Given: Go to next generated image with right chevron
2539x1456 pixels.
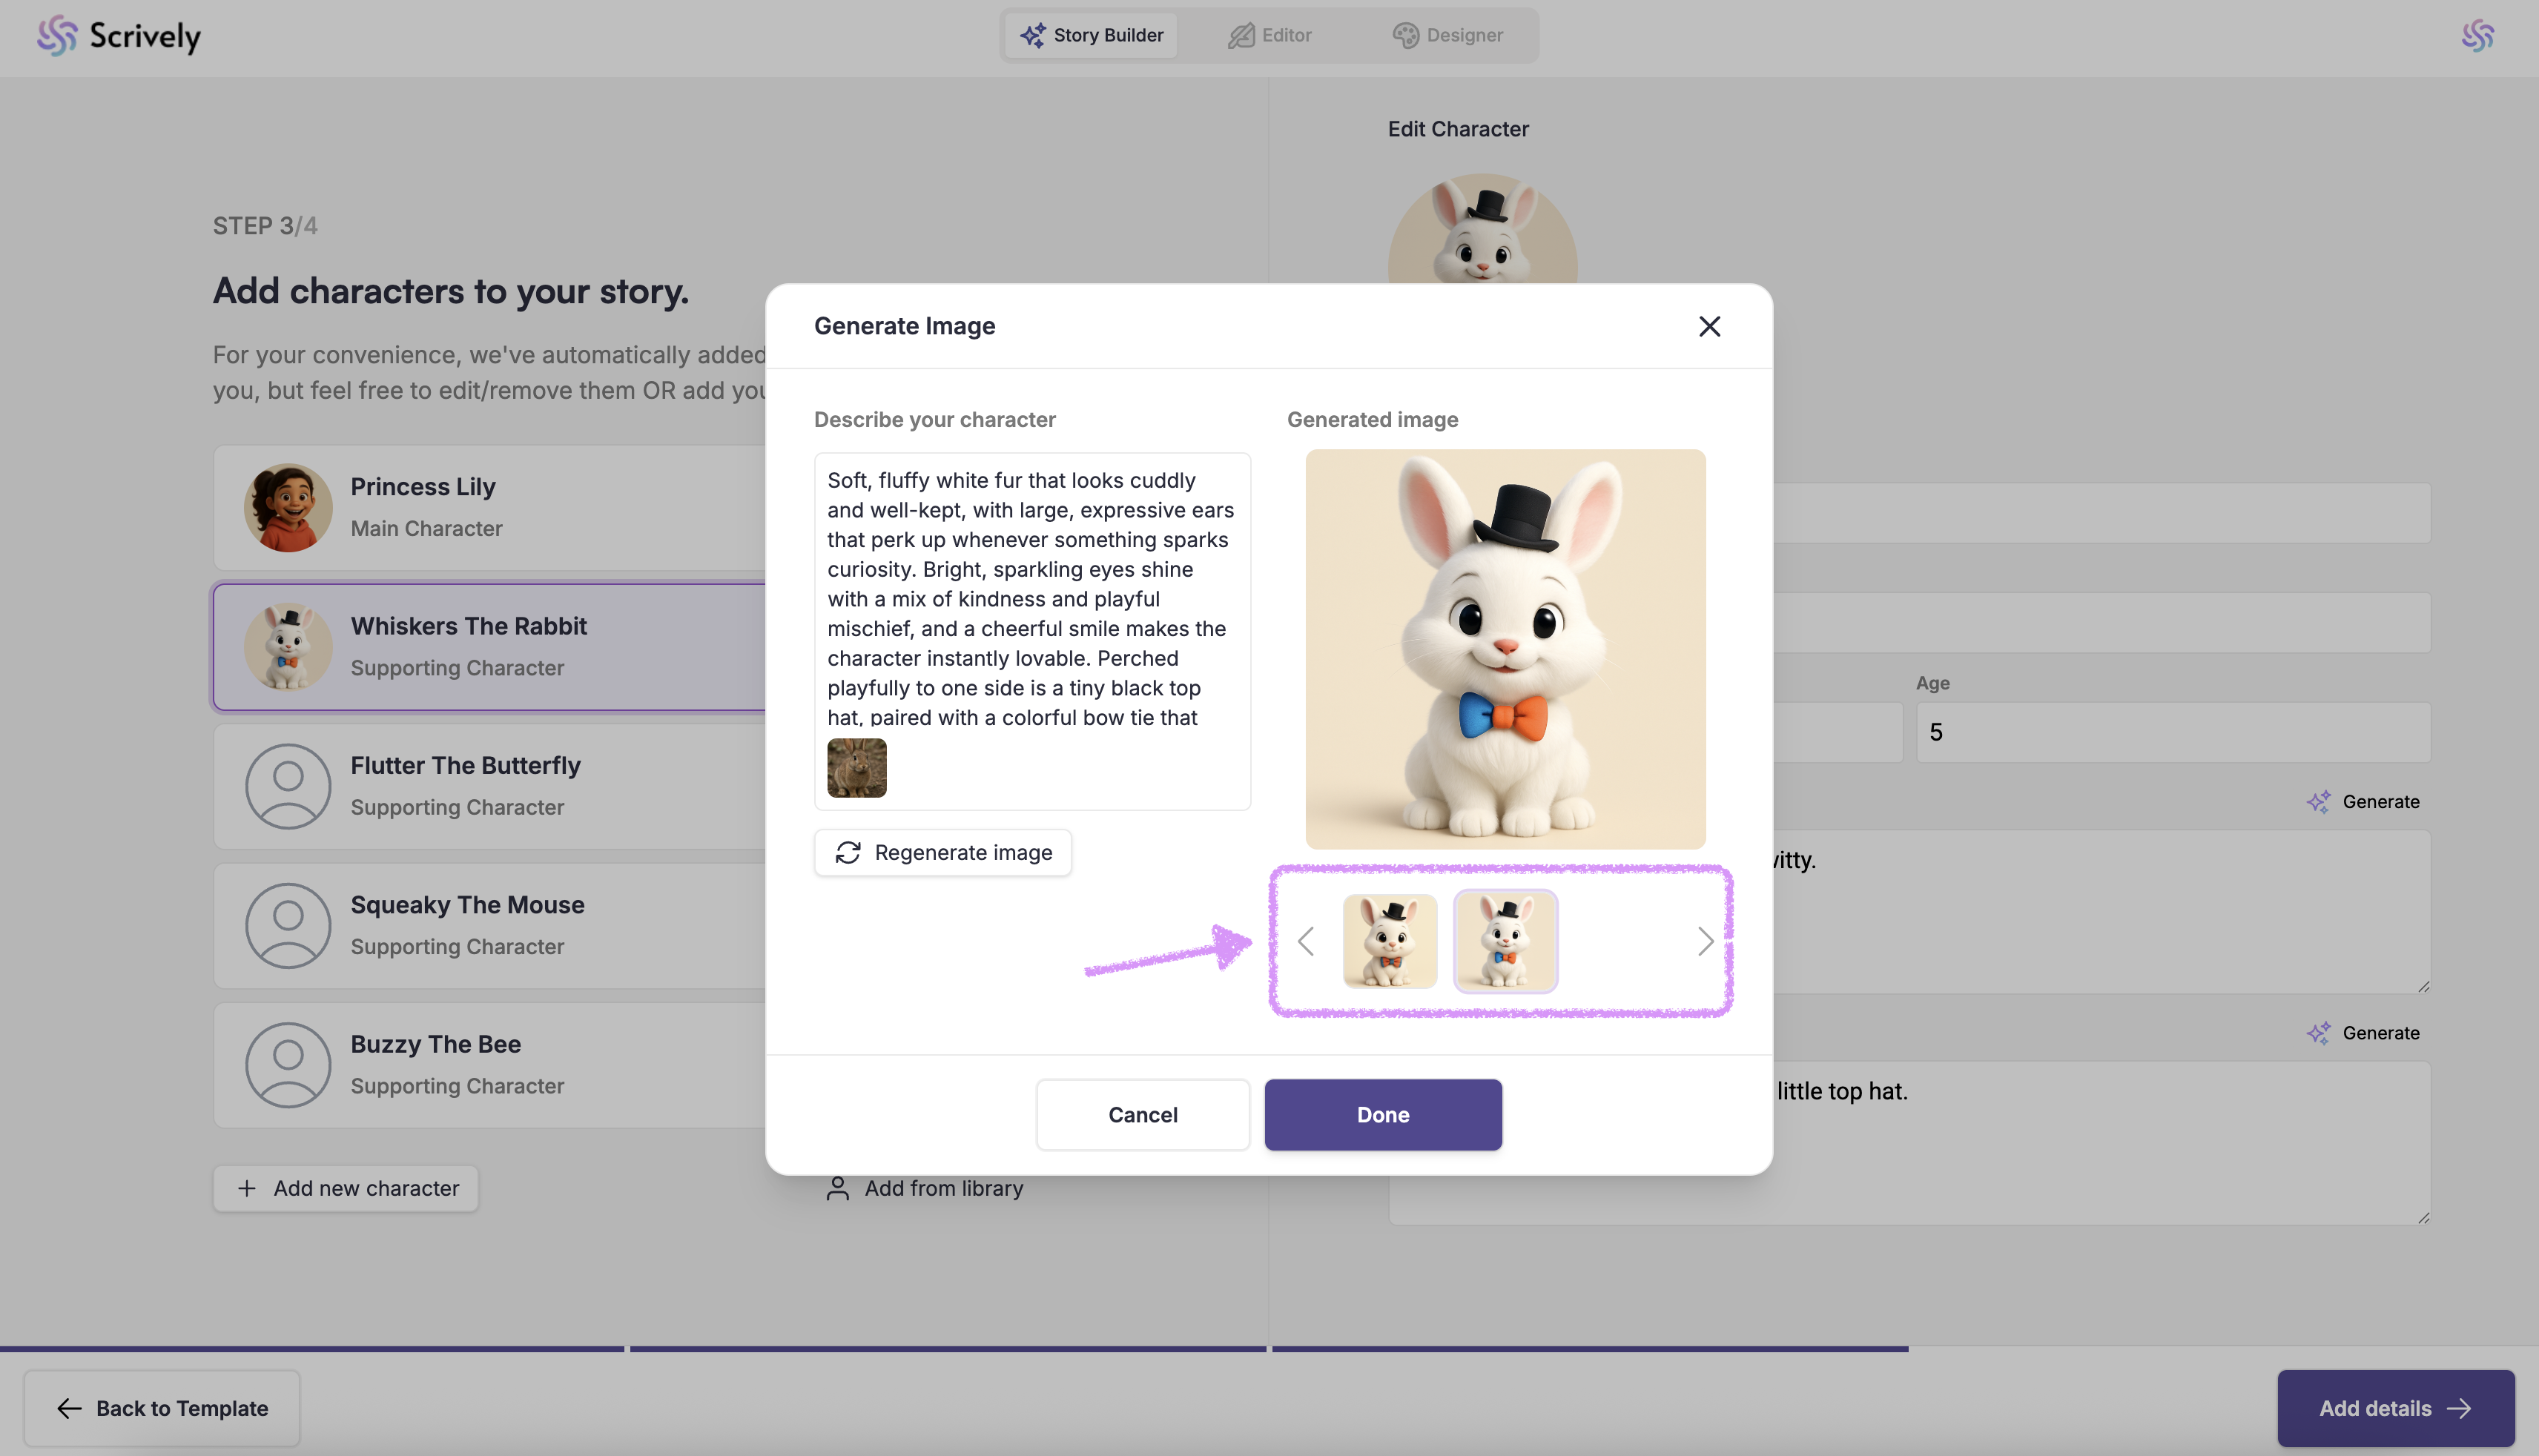Looking at the screenshot, I should tap(1705, 941).
